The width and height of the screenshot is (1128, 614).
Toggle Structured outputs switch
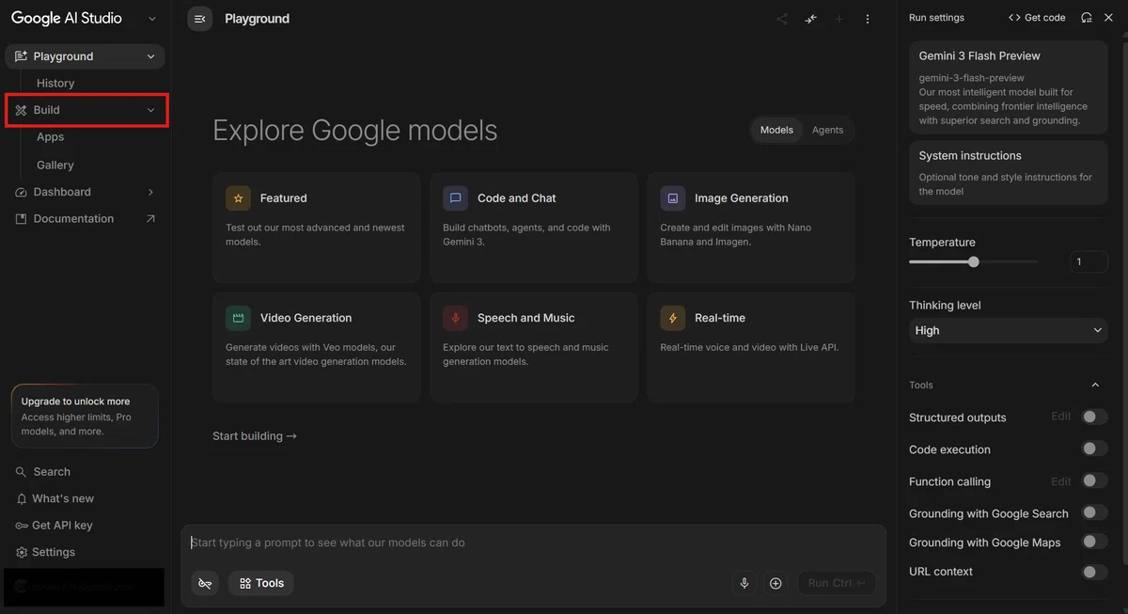coord(1094,417)
